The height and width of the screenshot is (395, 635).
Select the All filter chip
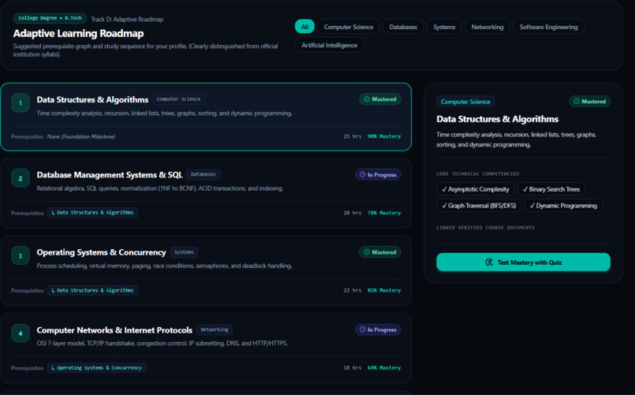click(305, 27)
